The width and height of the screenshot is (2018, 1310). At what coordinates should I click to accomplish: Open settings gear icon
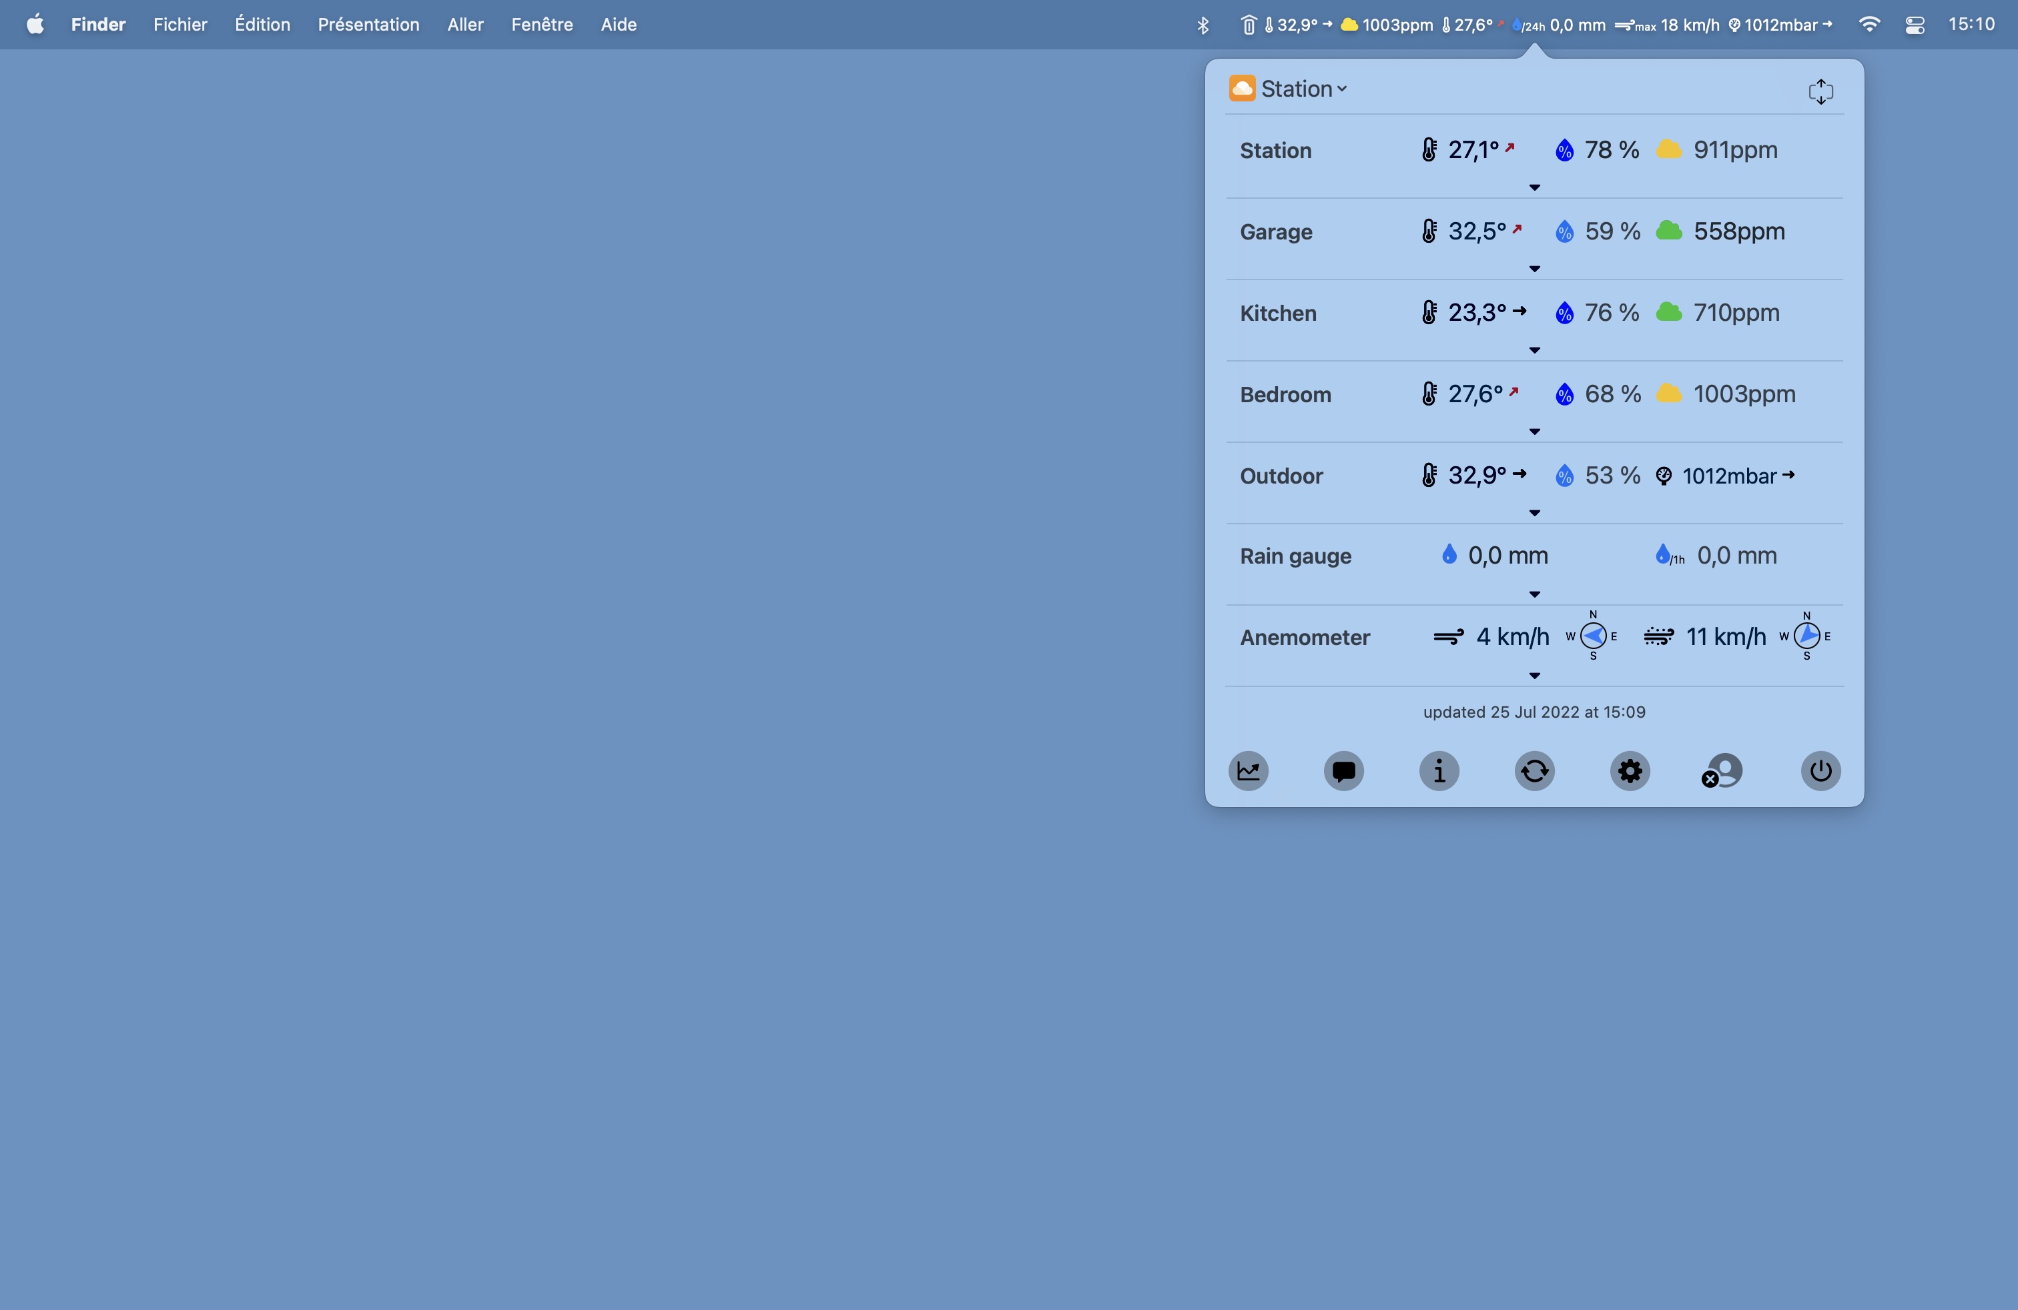click(1630, 771)
